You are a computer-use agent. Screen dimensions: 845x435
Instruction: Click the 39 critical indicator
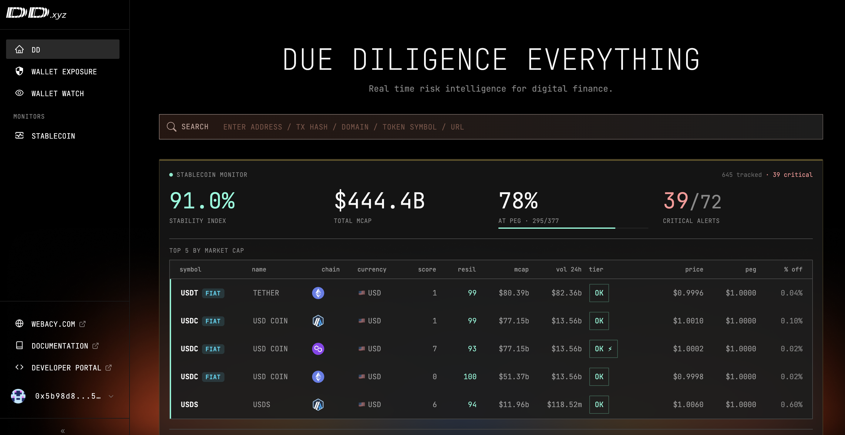pyautogui.click(x=793, y=175)
